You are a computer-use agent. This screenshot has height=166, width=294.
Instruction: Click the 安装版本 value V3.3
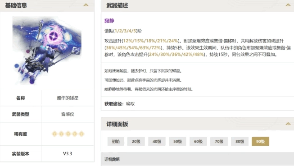(x=68, y=154)
